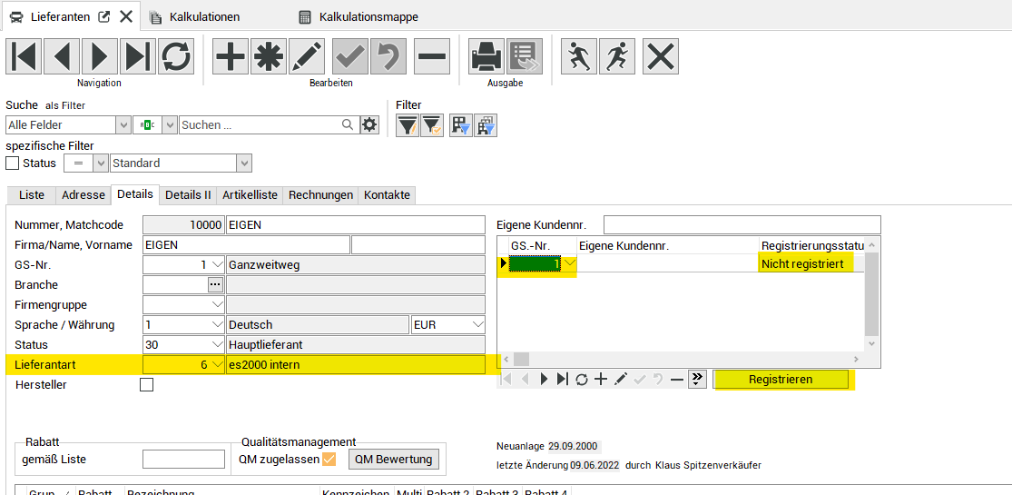Open the Sprache dropdown showing 1
The image size is (1012, 495).
pos(216,324)
